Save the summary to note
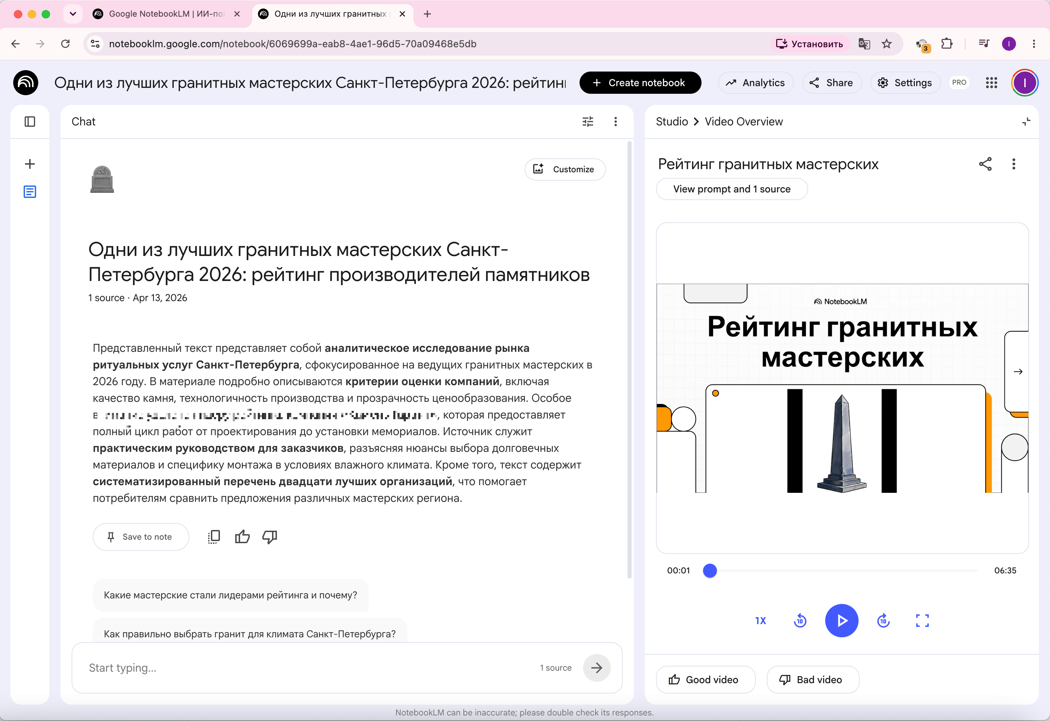The image size is (1050, 721). coord(141,537)
